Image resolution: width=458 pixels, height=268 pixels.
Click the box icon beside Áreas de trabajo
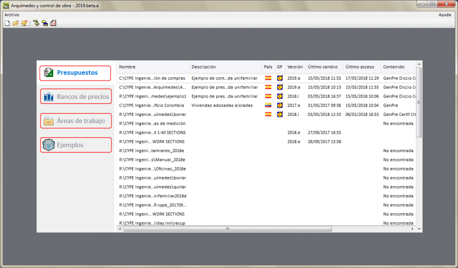[x=48, y=121]
